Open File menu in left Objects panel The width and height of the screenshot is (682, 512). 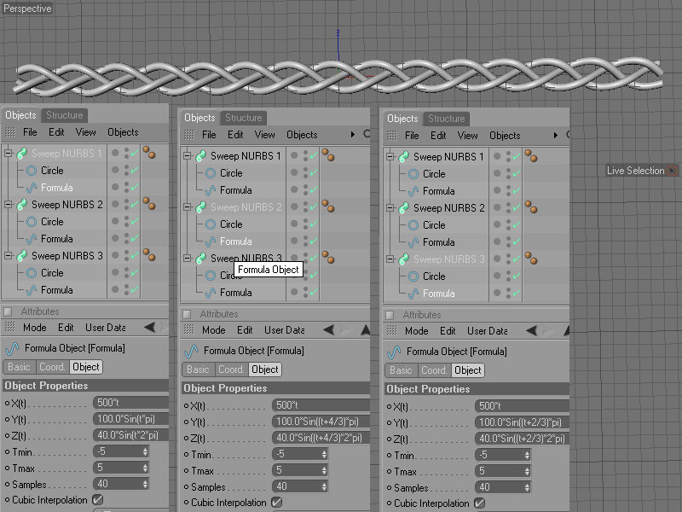[x=30, y=132]
